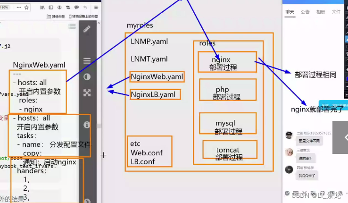Open 移动设备上的书签 bookmarks folder
348x203 pixels.
(x=83, y=17)
